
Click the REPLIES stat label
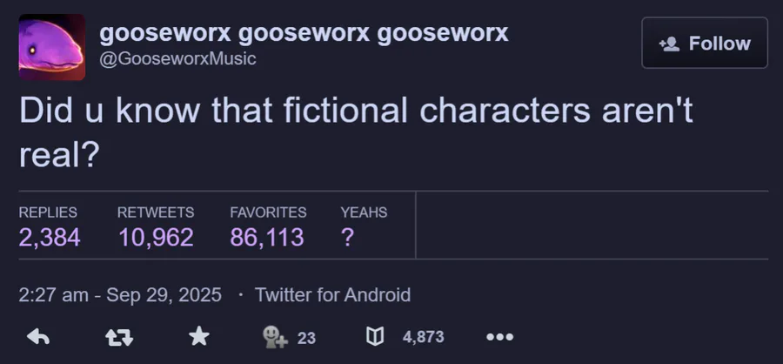pyautogui.click(x=48, y=212)
